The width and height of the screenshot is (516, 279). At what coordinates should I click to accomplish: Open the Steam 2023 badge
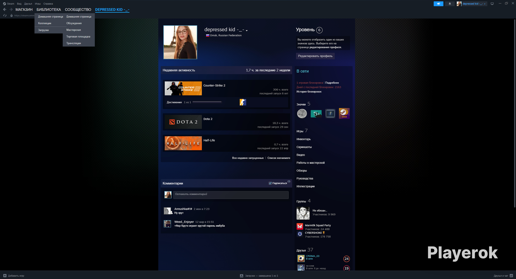click(344, 113)
